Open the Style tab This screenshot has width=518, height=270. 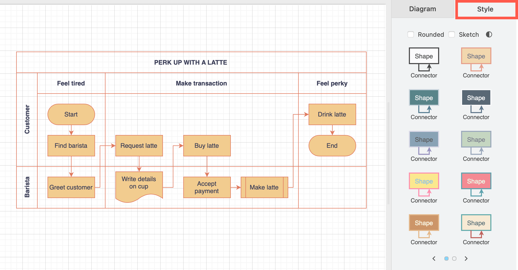[x=485, y=9]
